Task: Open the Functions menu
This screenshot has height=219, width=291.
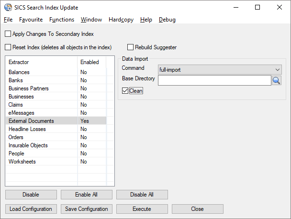Action: (62, 20)
